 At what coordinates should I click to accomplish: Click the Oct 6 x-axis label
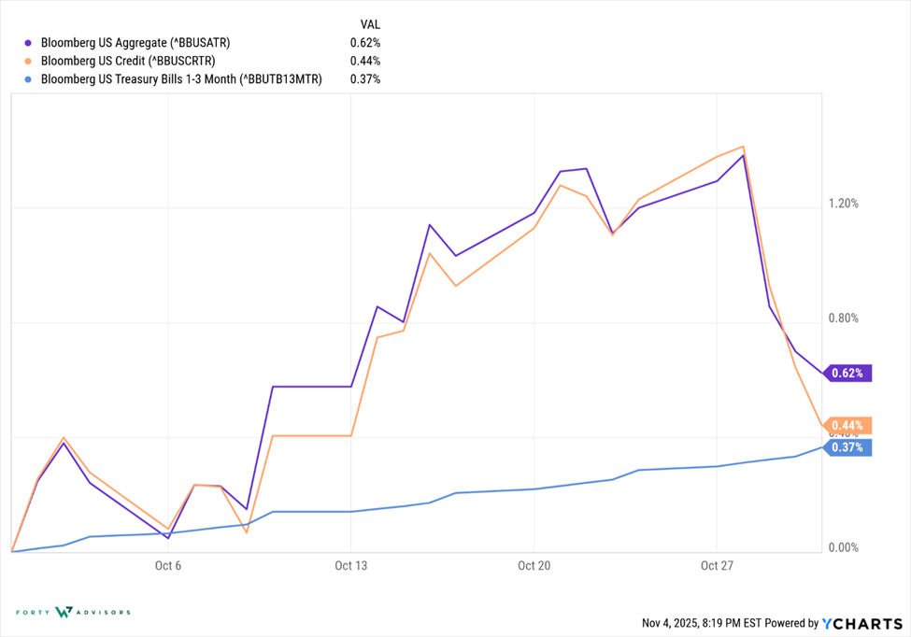[168, 565]
